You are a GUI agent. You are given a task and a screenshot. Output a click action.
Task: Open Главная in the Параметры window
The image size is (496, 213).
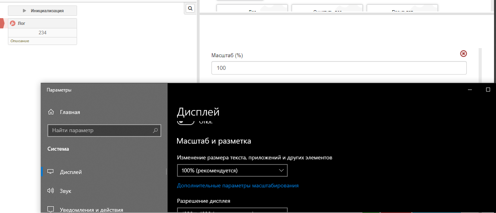(x=70, y=112)
